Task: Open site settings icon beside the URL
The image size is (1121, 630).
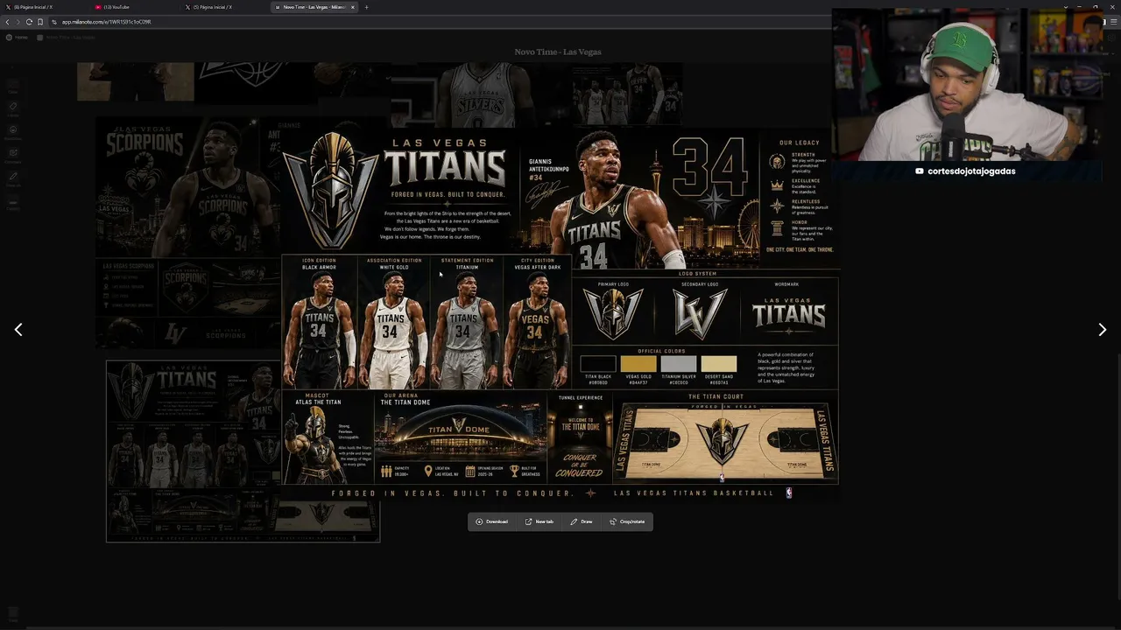Action: click(x=53, y=22)
